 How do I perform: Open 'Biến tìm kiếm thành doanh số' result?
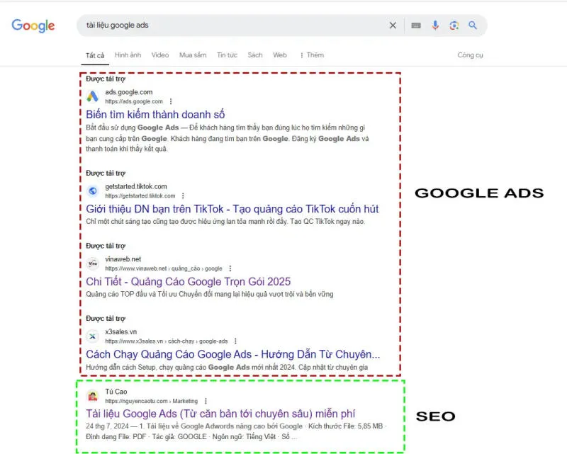(x=155, y=115)
